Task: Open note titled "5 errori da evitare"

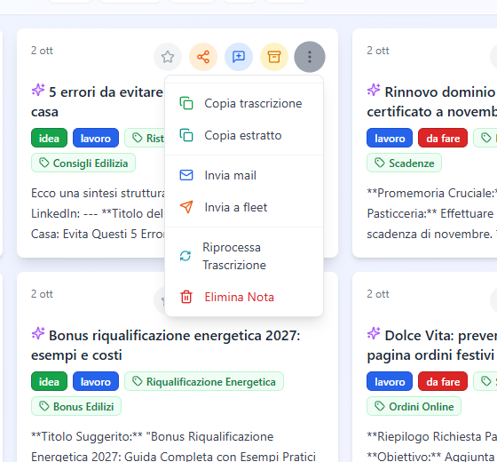Action: (98, 102)
